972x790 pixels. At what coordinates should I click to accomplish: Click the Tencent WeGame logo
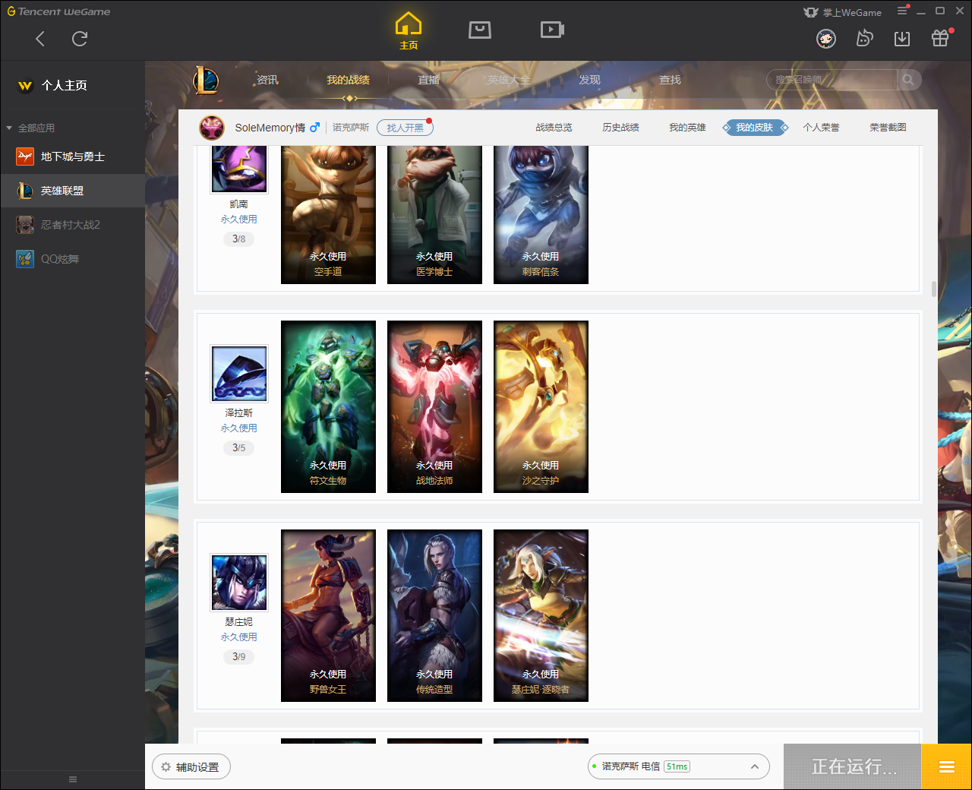coord(58,11)
